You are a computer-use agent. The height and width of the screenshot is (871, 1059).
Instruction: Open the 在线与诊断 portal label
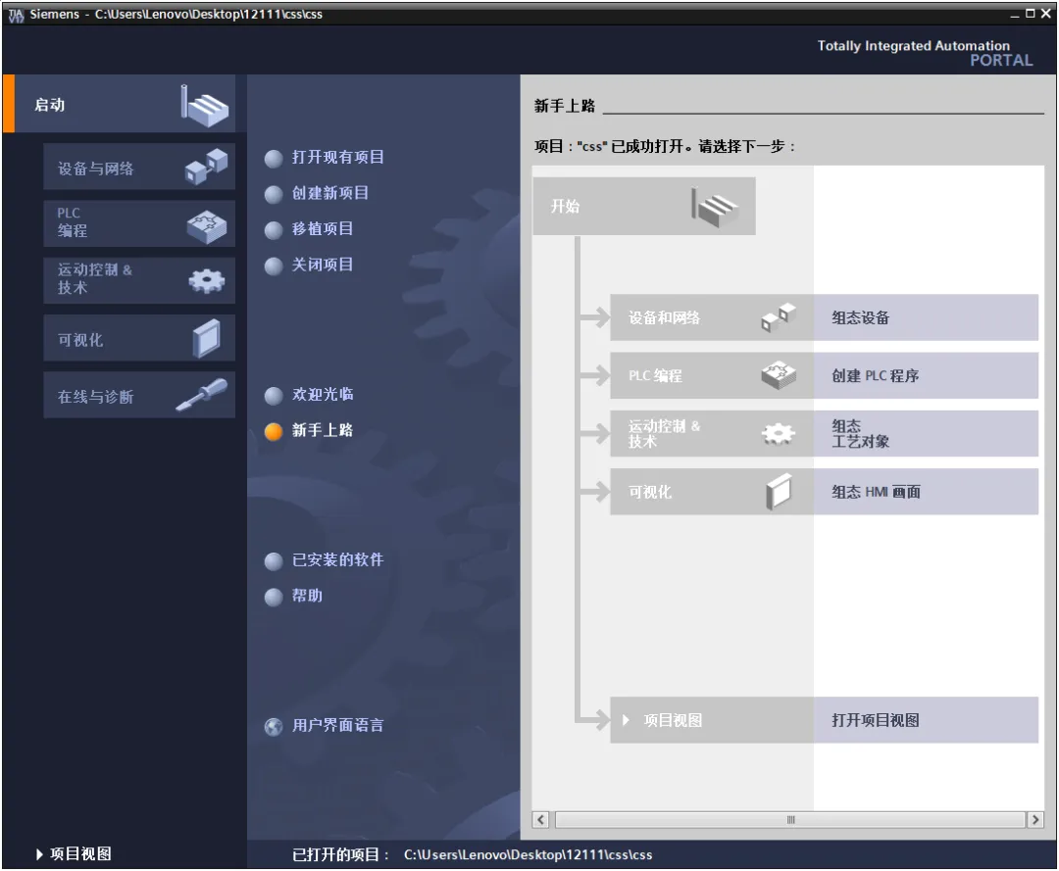pyautogui.click(x=96, y=397)
